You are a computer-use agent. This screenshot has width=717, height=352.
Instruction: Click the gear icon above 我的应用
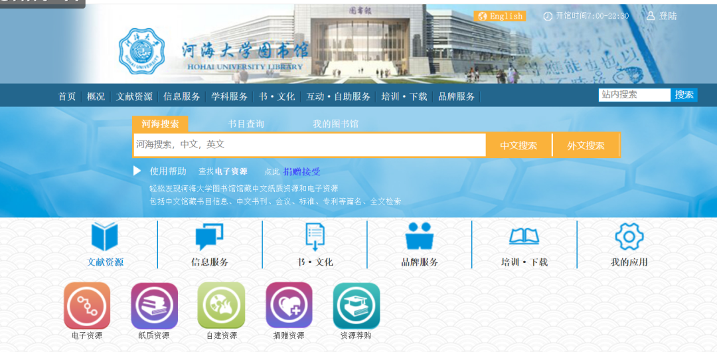click(x=629, y=236)
